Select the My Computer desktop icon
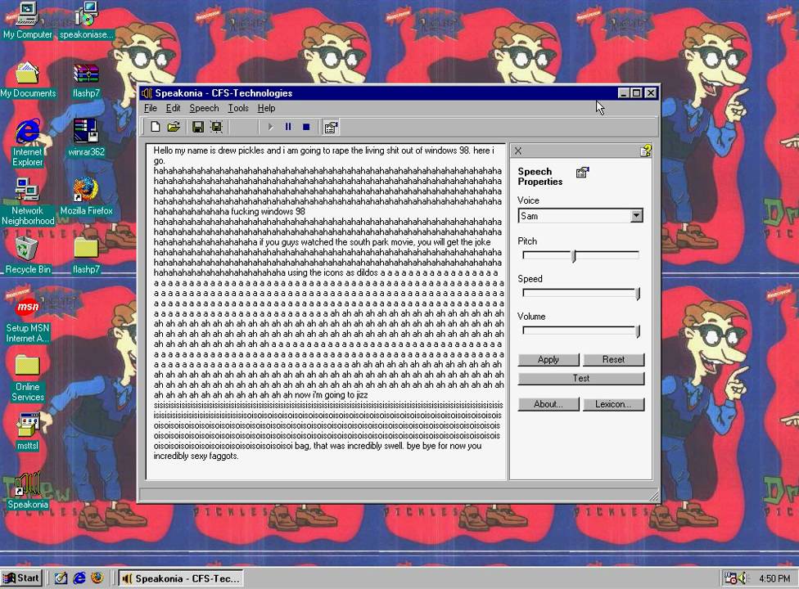799x589 pixels. tap(27, 20)
